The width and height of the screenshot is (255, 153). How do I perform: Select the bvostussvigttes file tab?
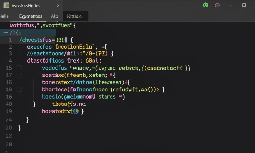coord(26,6)
